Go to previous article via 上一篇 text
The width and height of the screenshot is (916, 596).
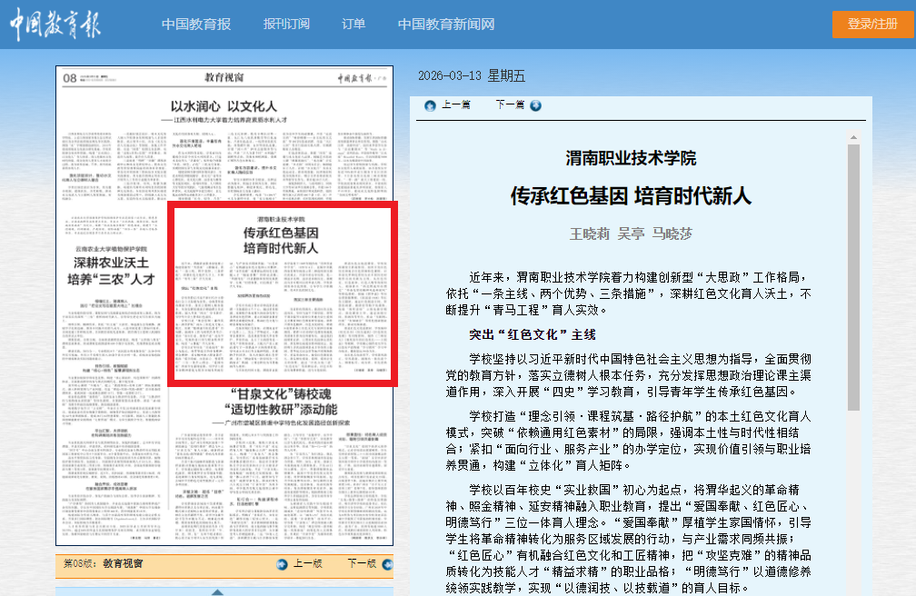pos(455,105)
